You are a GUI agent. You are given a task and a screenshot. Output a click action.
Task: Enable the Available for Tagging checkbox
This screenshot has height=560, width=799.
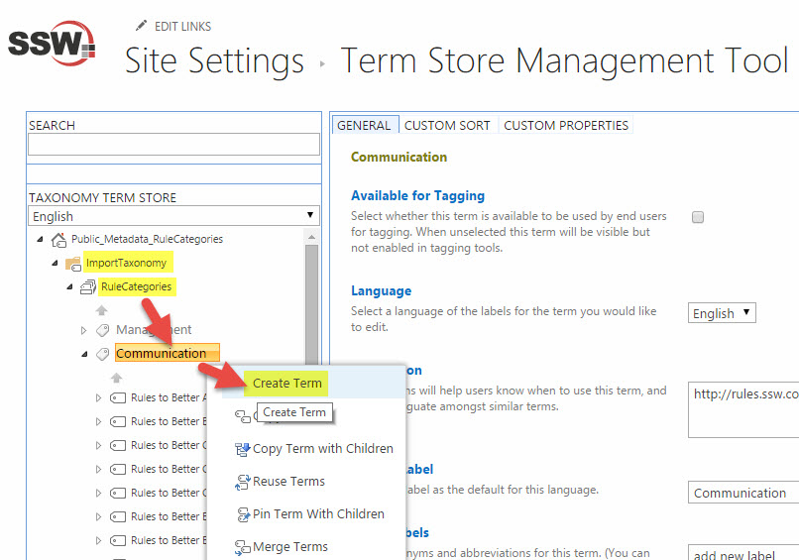pos(698,217)
